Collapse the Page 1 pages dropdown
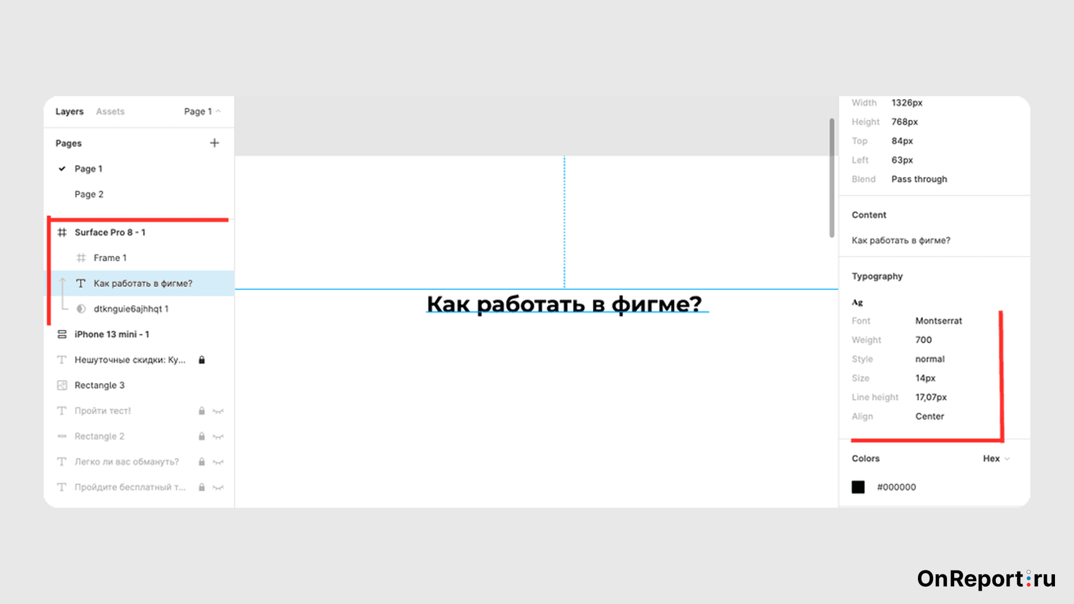Viewport: 1074px width, 604px height. [202, 111]
